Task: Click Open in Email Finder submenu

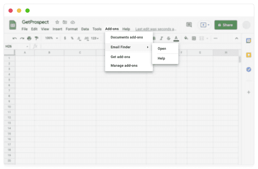Action: pyautogui.click(x=162, y=49)
